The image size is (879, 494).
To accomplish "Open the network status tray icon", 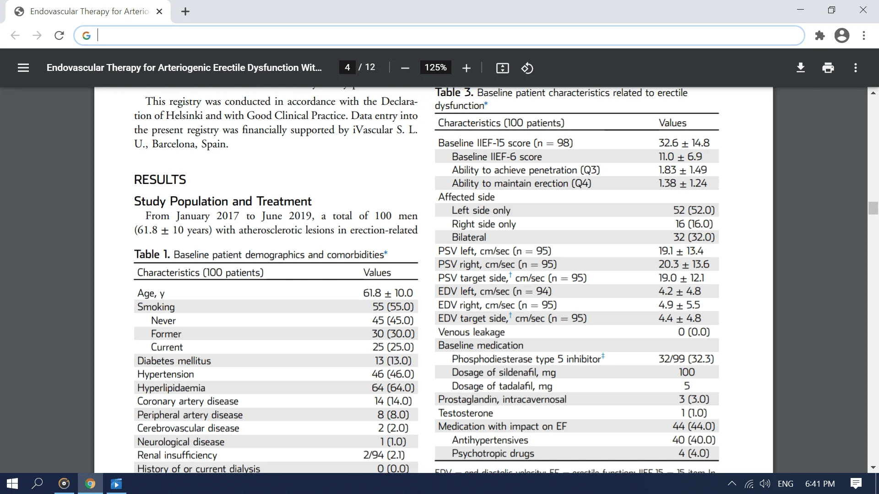I will [749, 483].
